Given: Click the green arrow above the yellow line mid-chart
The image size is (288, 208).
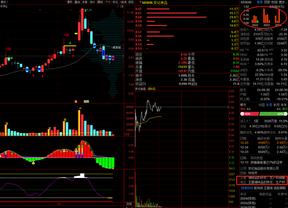Looking at the screenshot, I should 70,43.
